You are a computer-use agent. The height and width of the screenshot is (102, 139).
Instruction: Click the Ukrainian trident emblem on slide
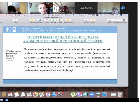7,29
